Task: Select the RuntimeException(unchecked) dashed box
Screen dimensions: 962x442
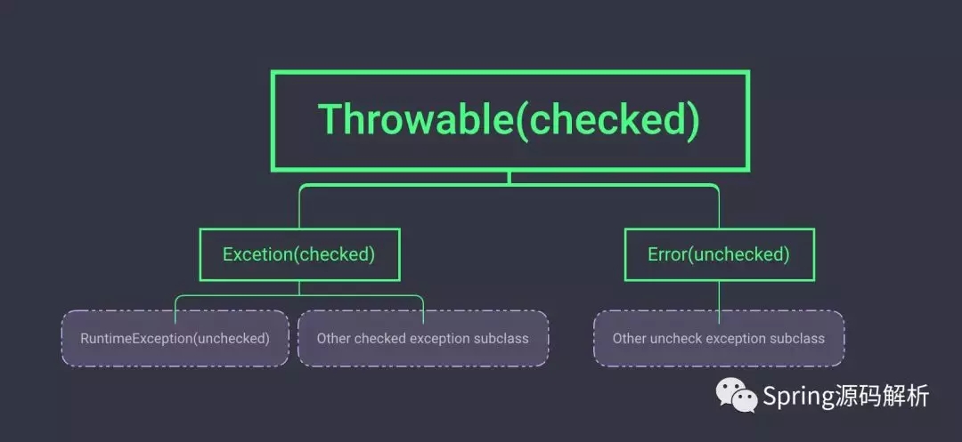Action: pos(175,338)
